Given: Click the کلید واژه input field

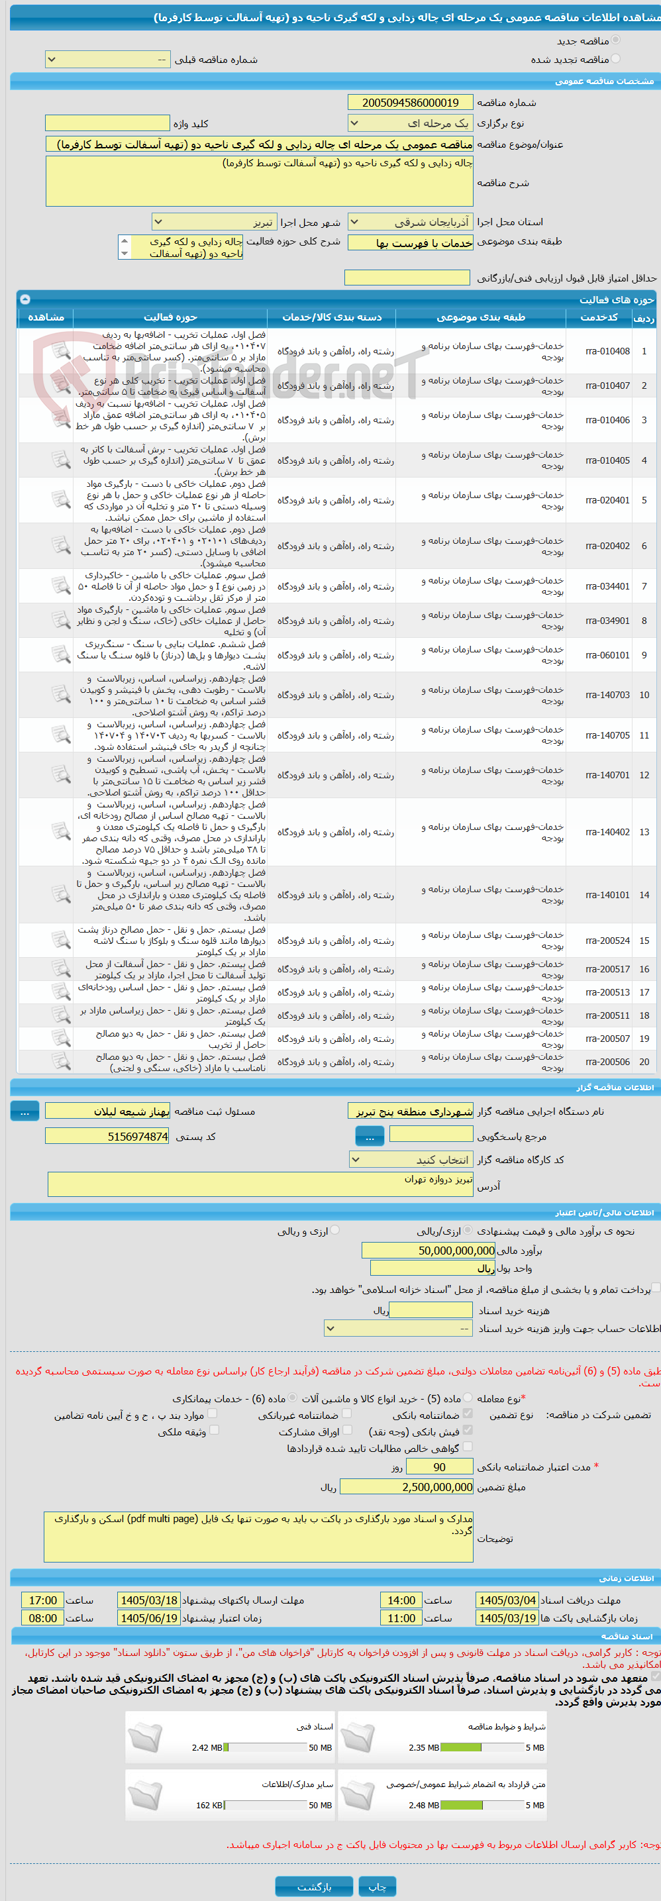Looking at the screenshot, I should 108,123.
